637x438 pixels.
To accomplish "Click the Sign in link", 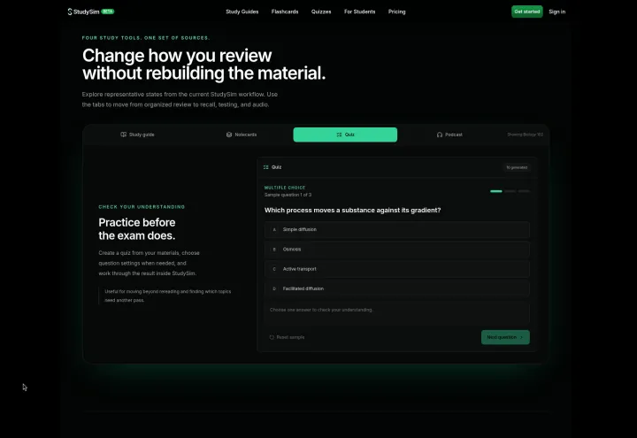I will click(557, 12).
